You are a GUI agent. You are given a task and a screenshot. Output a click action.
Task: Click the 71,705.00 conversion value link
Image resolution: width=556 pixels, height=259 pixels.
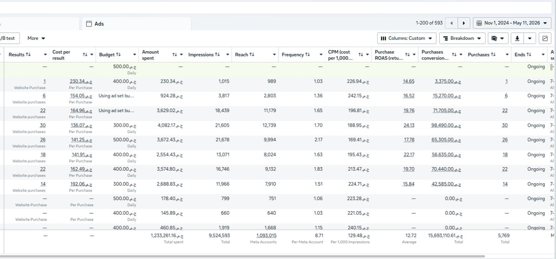[446, 111]
